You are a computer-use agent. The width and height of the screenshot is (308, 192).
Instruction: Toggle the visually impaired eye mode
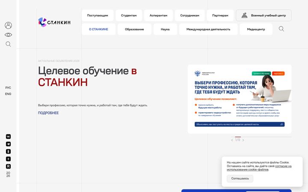[8, 35]
